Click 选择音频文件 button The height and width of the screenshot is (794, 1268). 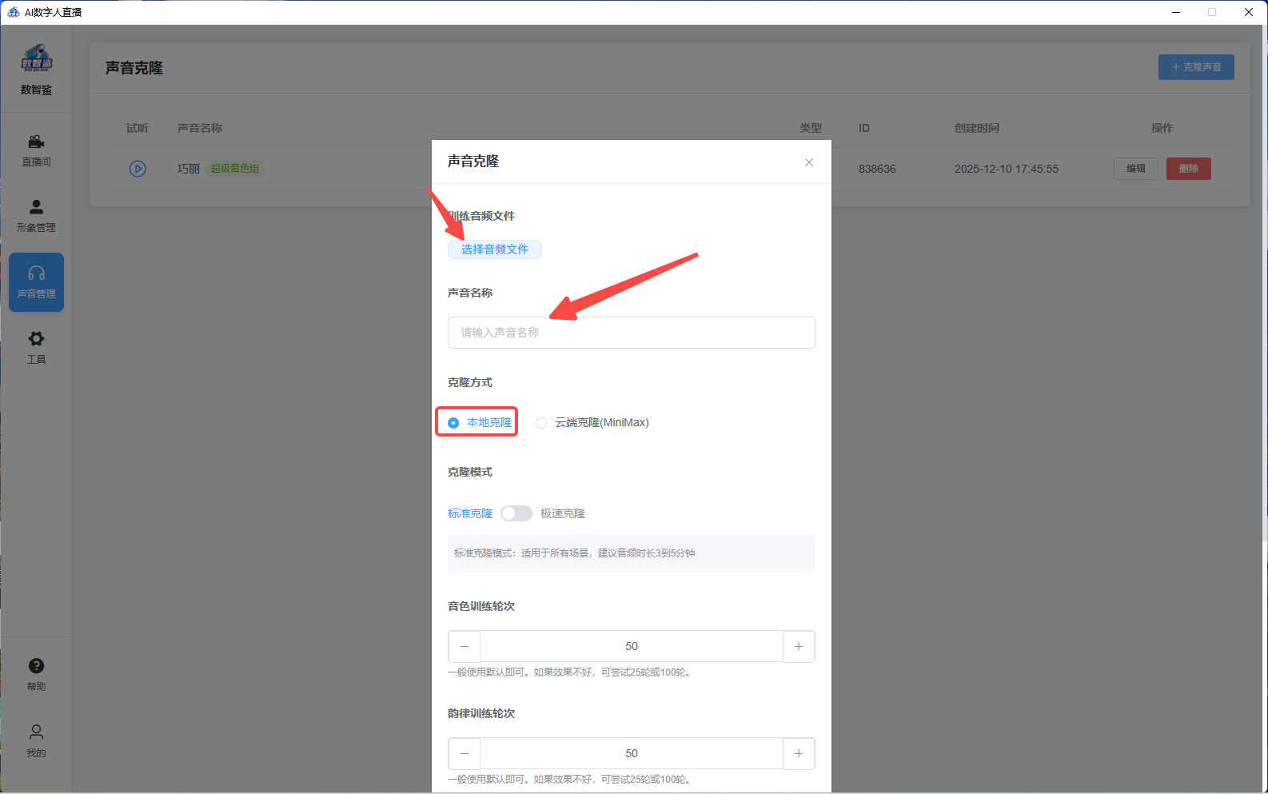[495, 249]
